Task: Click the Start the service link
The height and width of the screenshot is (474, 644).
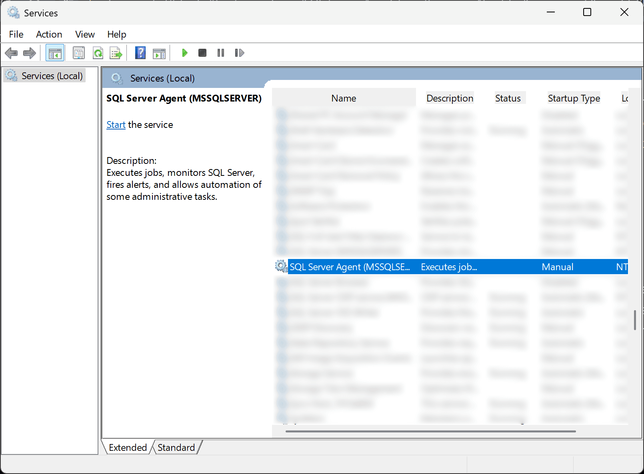Action: tap(116, 125)
